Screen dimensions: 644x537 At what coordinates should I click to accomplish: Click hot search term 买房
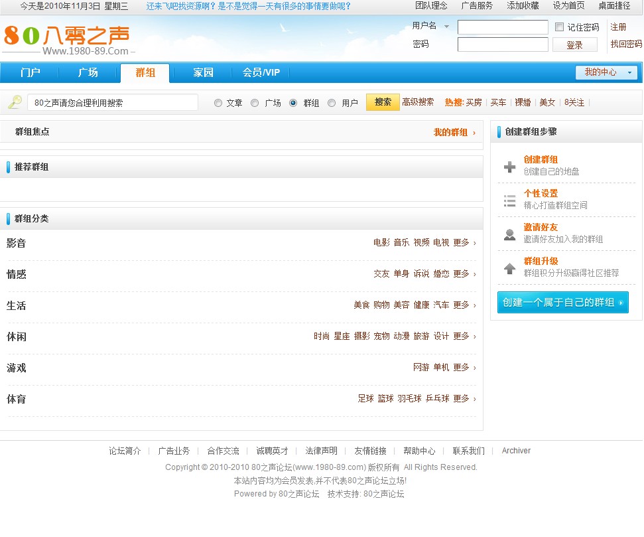coord(474,102)
